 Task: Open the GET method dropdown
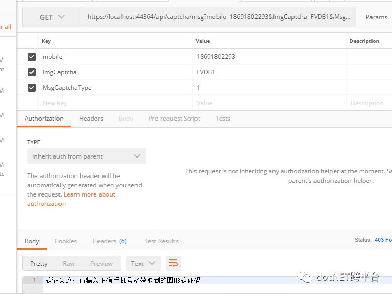pos(52,17)
